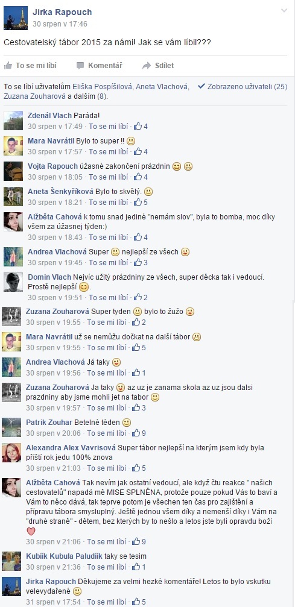Click Andrea Vlachová's avatar next to 'Já taky'
Screen dimensions: 295x607
tap(11, 367)
